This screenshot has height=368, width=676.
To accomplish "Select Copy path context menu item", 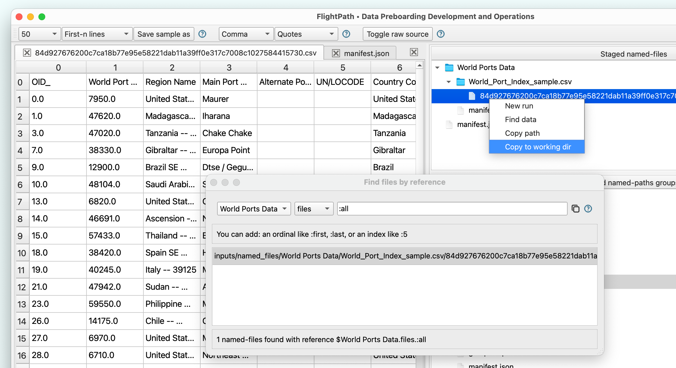I will pos(537,133).
